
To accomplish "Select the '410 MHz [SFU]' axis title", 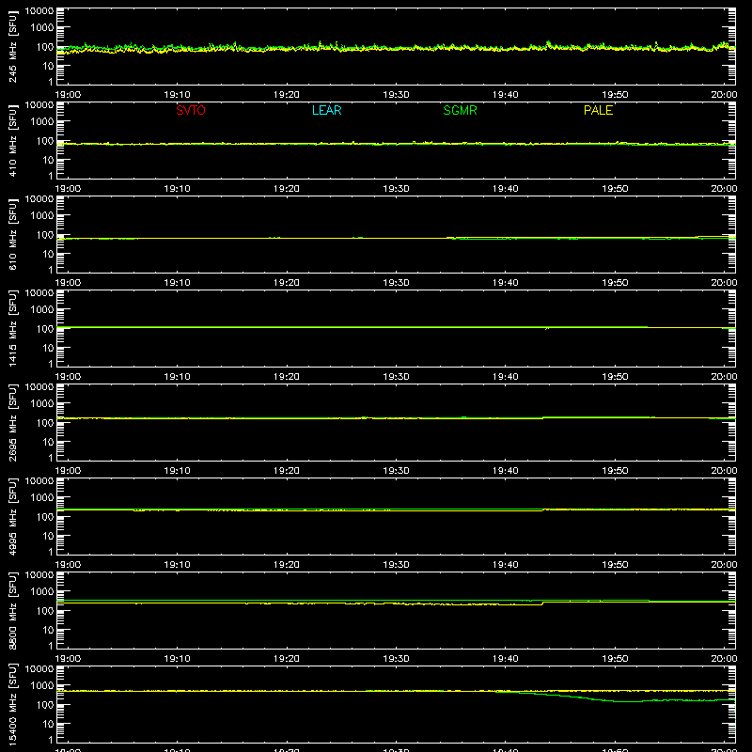I will (x=13, y=140).
